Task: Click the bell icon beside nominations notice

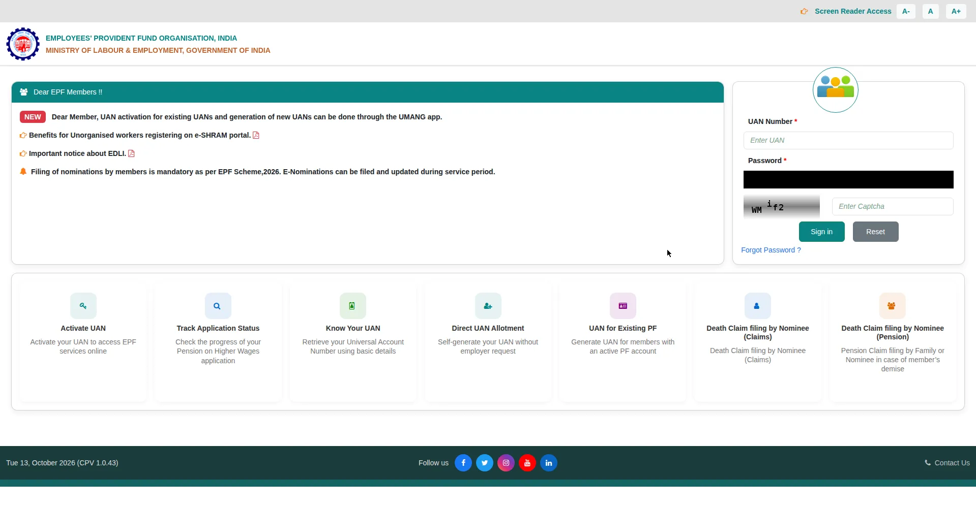Action: pyautogui.click(x=23, y=172)
